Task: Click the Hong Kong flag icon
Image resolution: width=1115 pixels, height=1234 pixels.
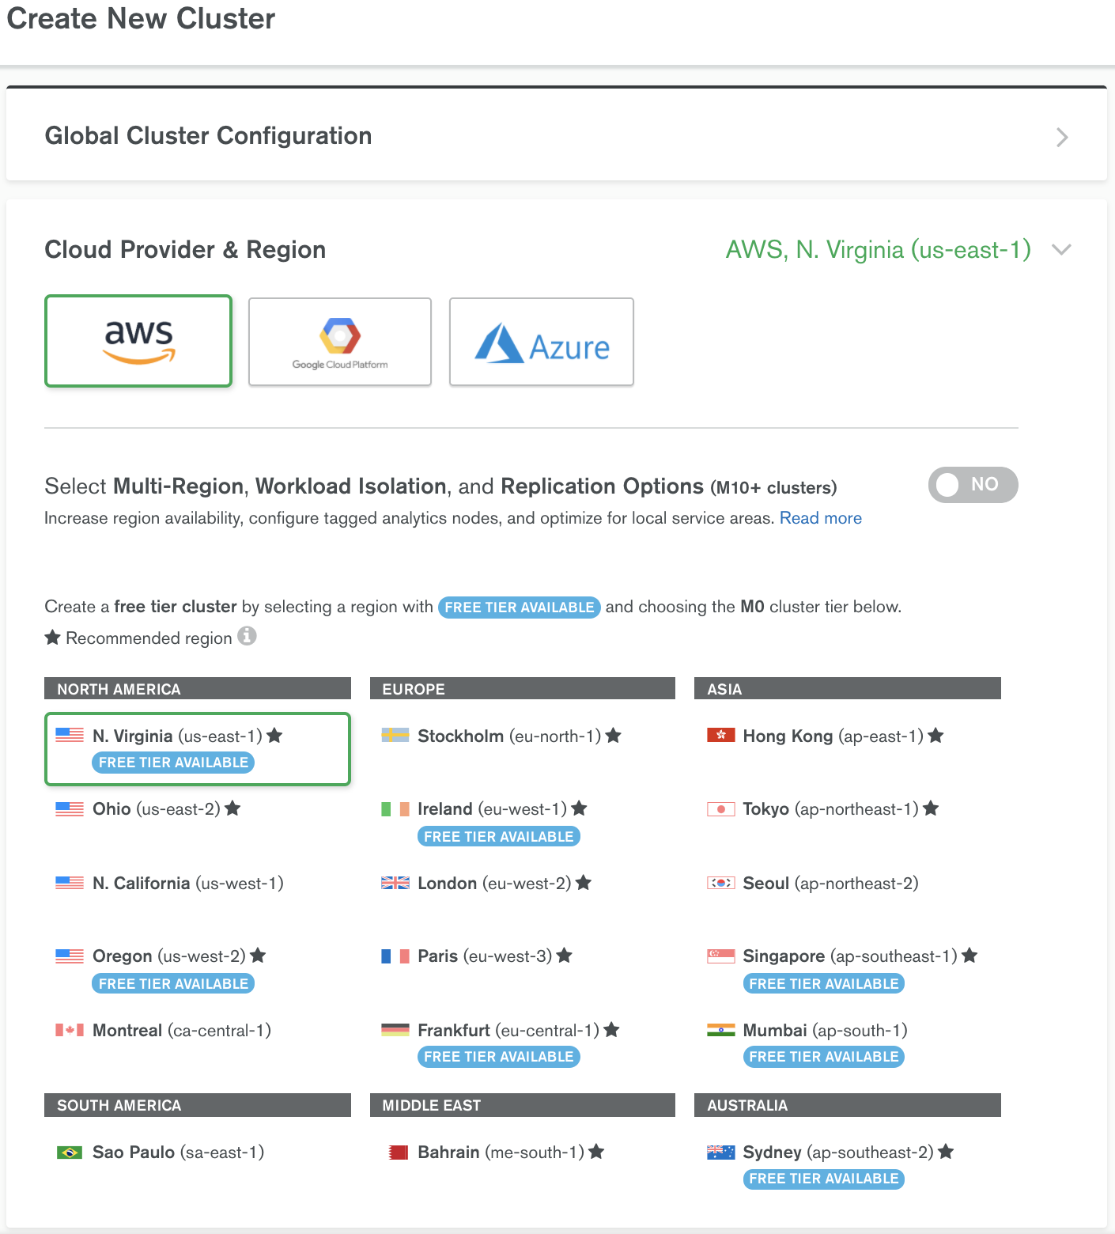Action: 720,735
